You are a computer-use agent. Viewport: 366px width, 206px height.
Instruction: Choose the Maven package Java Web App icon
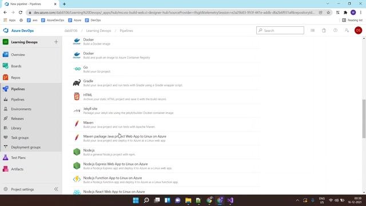[77, 138]
